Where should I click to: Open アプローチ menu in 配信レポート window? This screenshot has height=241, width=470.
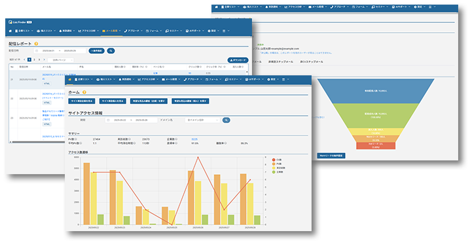click(x=133, y=31)
